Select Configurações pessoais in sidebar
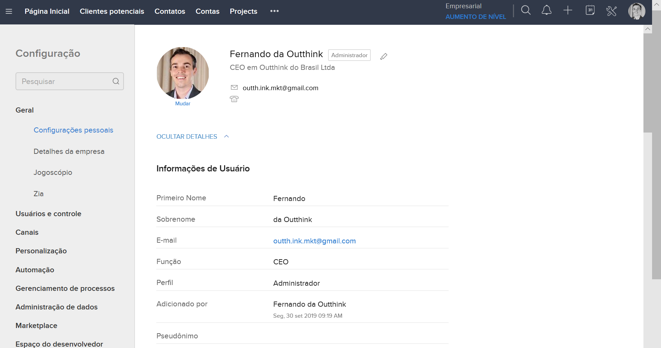The image size is (661, 348). (73, 130)
